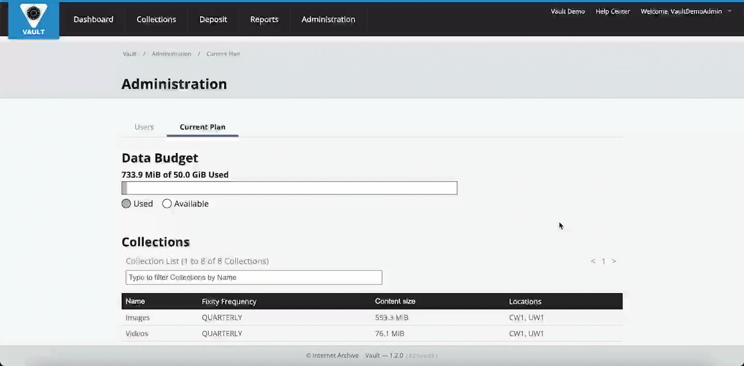Open the Deposit page
The image size is (744, 366).
213,19
